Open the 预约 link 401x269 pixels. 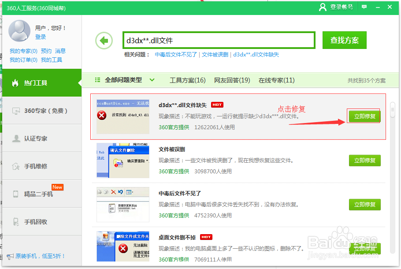pyautogui.click(x=46, y=51)
